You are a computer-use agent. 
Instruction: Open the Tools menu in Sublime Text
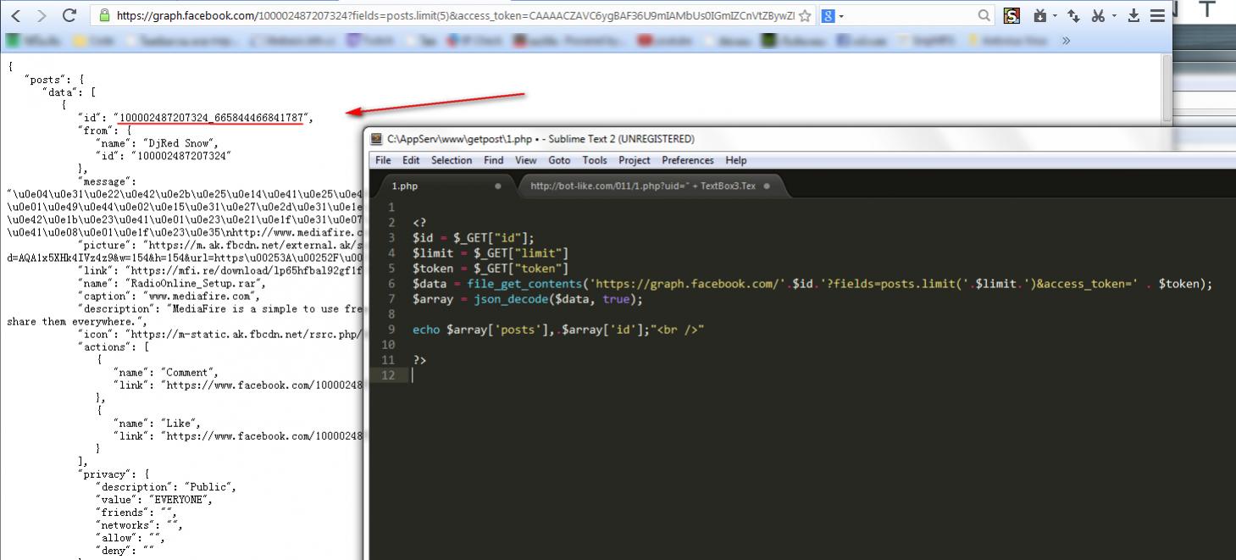pos(595,160)
